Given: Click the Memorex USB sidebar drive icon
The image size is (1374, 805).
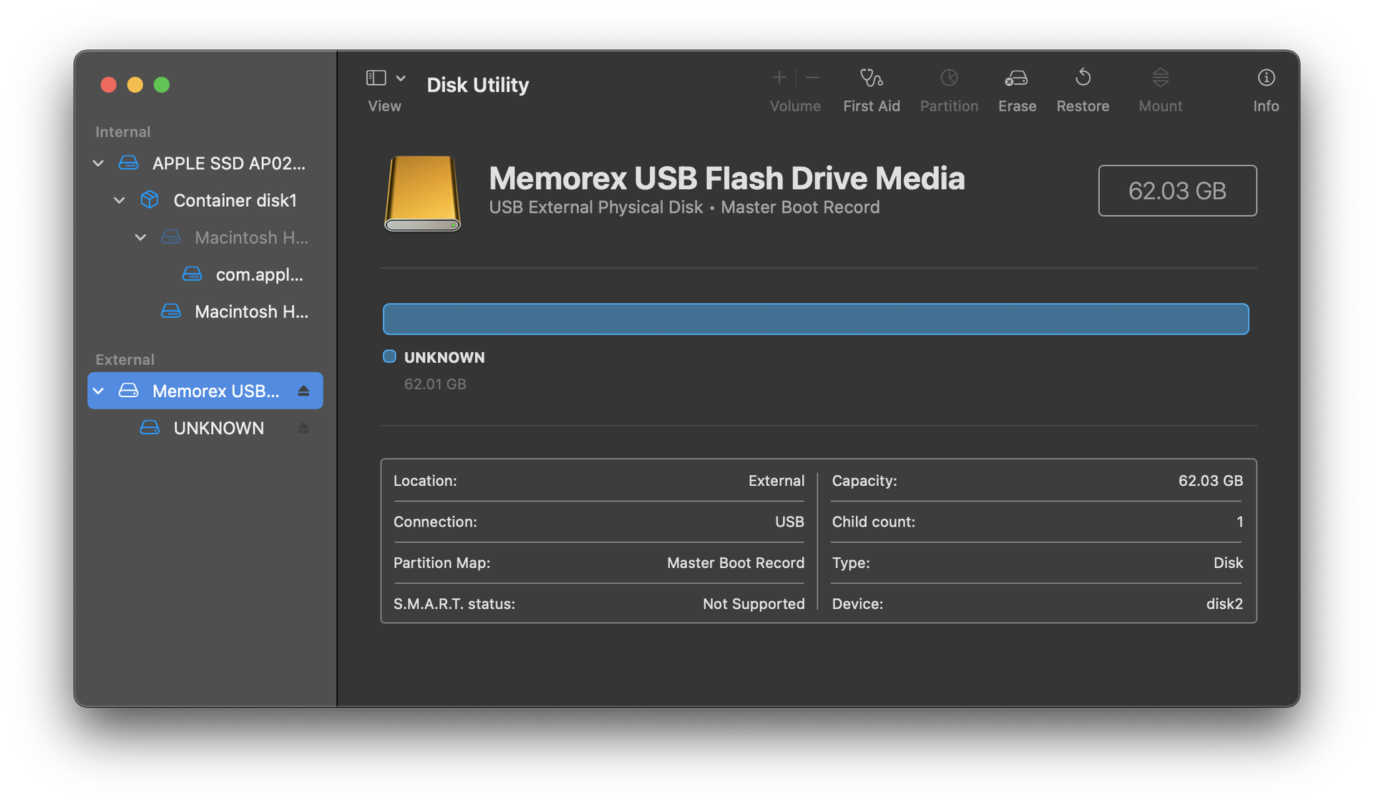Looking at the screenshot, I should [x=128, y=391].
